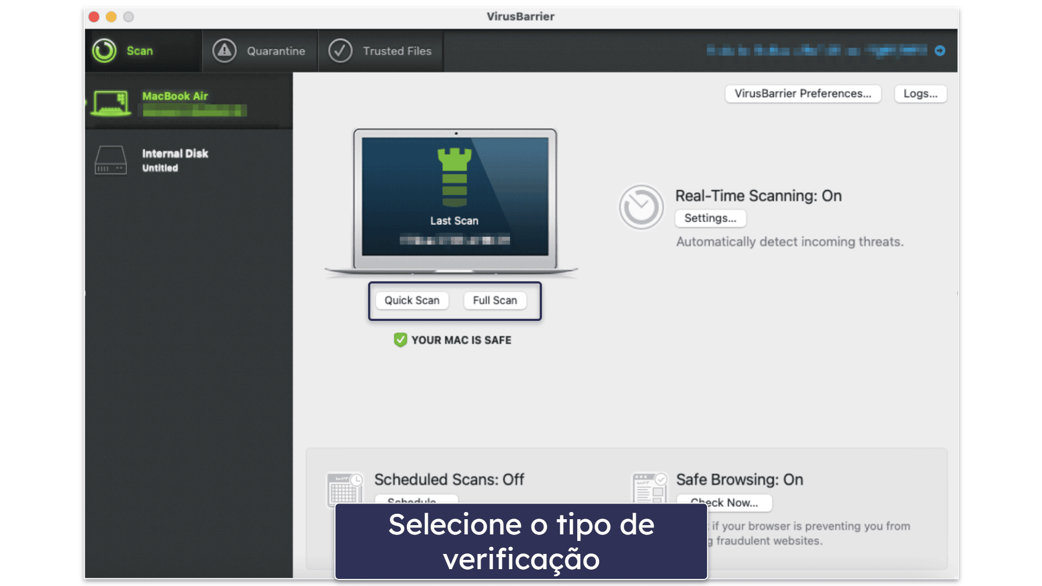This screenshot has height=586, width=1042.
Task: Click the Safe Browsing page icon
Action: [649, 488]
